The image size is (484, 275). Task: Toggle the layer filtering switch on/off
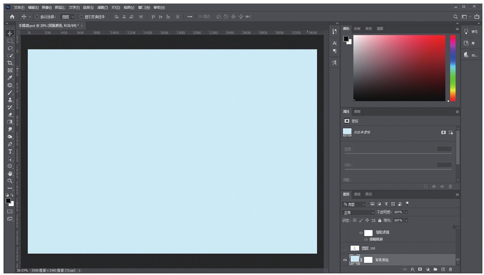tap(407, 204)
